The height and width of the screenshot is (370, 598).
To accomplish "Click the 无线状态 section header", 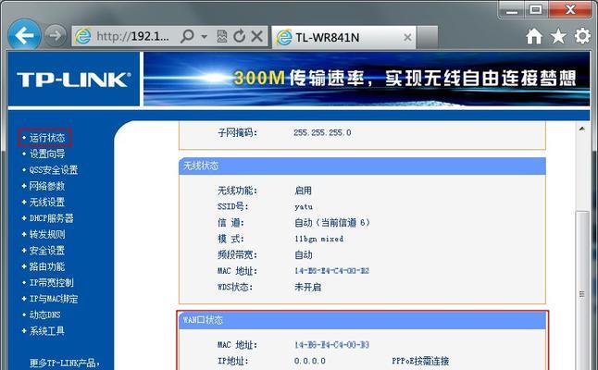I will [362, 166].
